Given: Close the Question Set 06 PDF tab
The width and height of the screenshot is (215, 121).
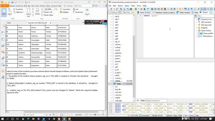Looking at the screenshot, I should tap(50, 23).
